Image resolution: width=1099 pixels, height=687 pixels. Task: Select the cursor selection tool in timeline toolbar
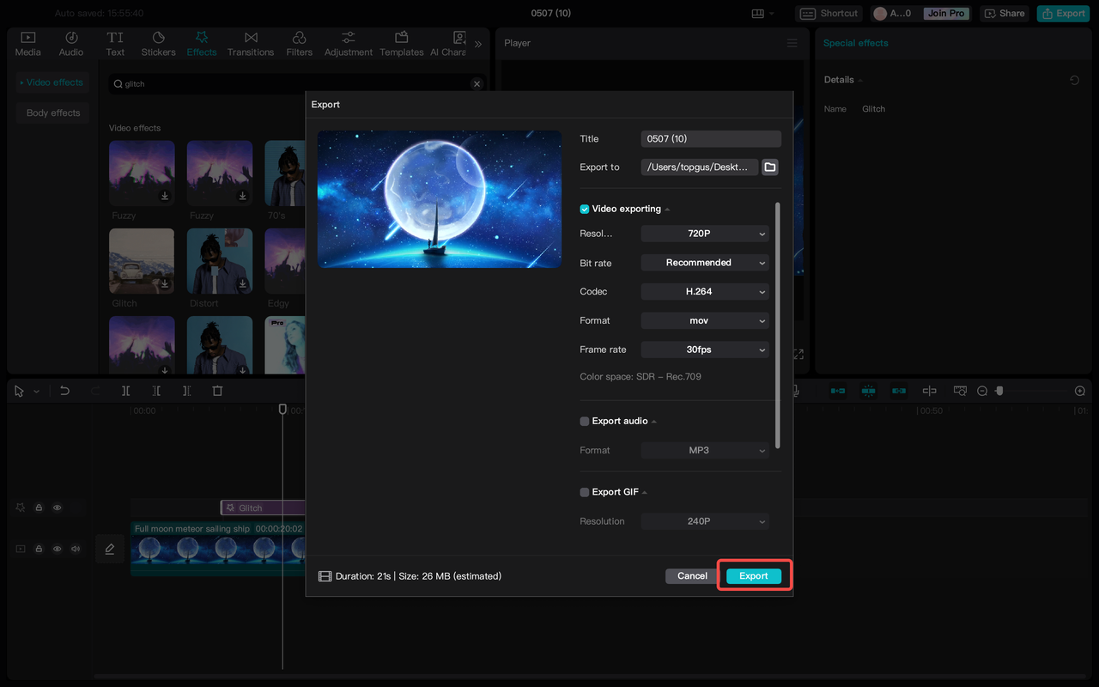19,391
